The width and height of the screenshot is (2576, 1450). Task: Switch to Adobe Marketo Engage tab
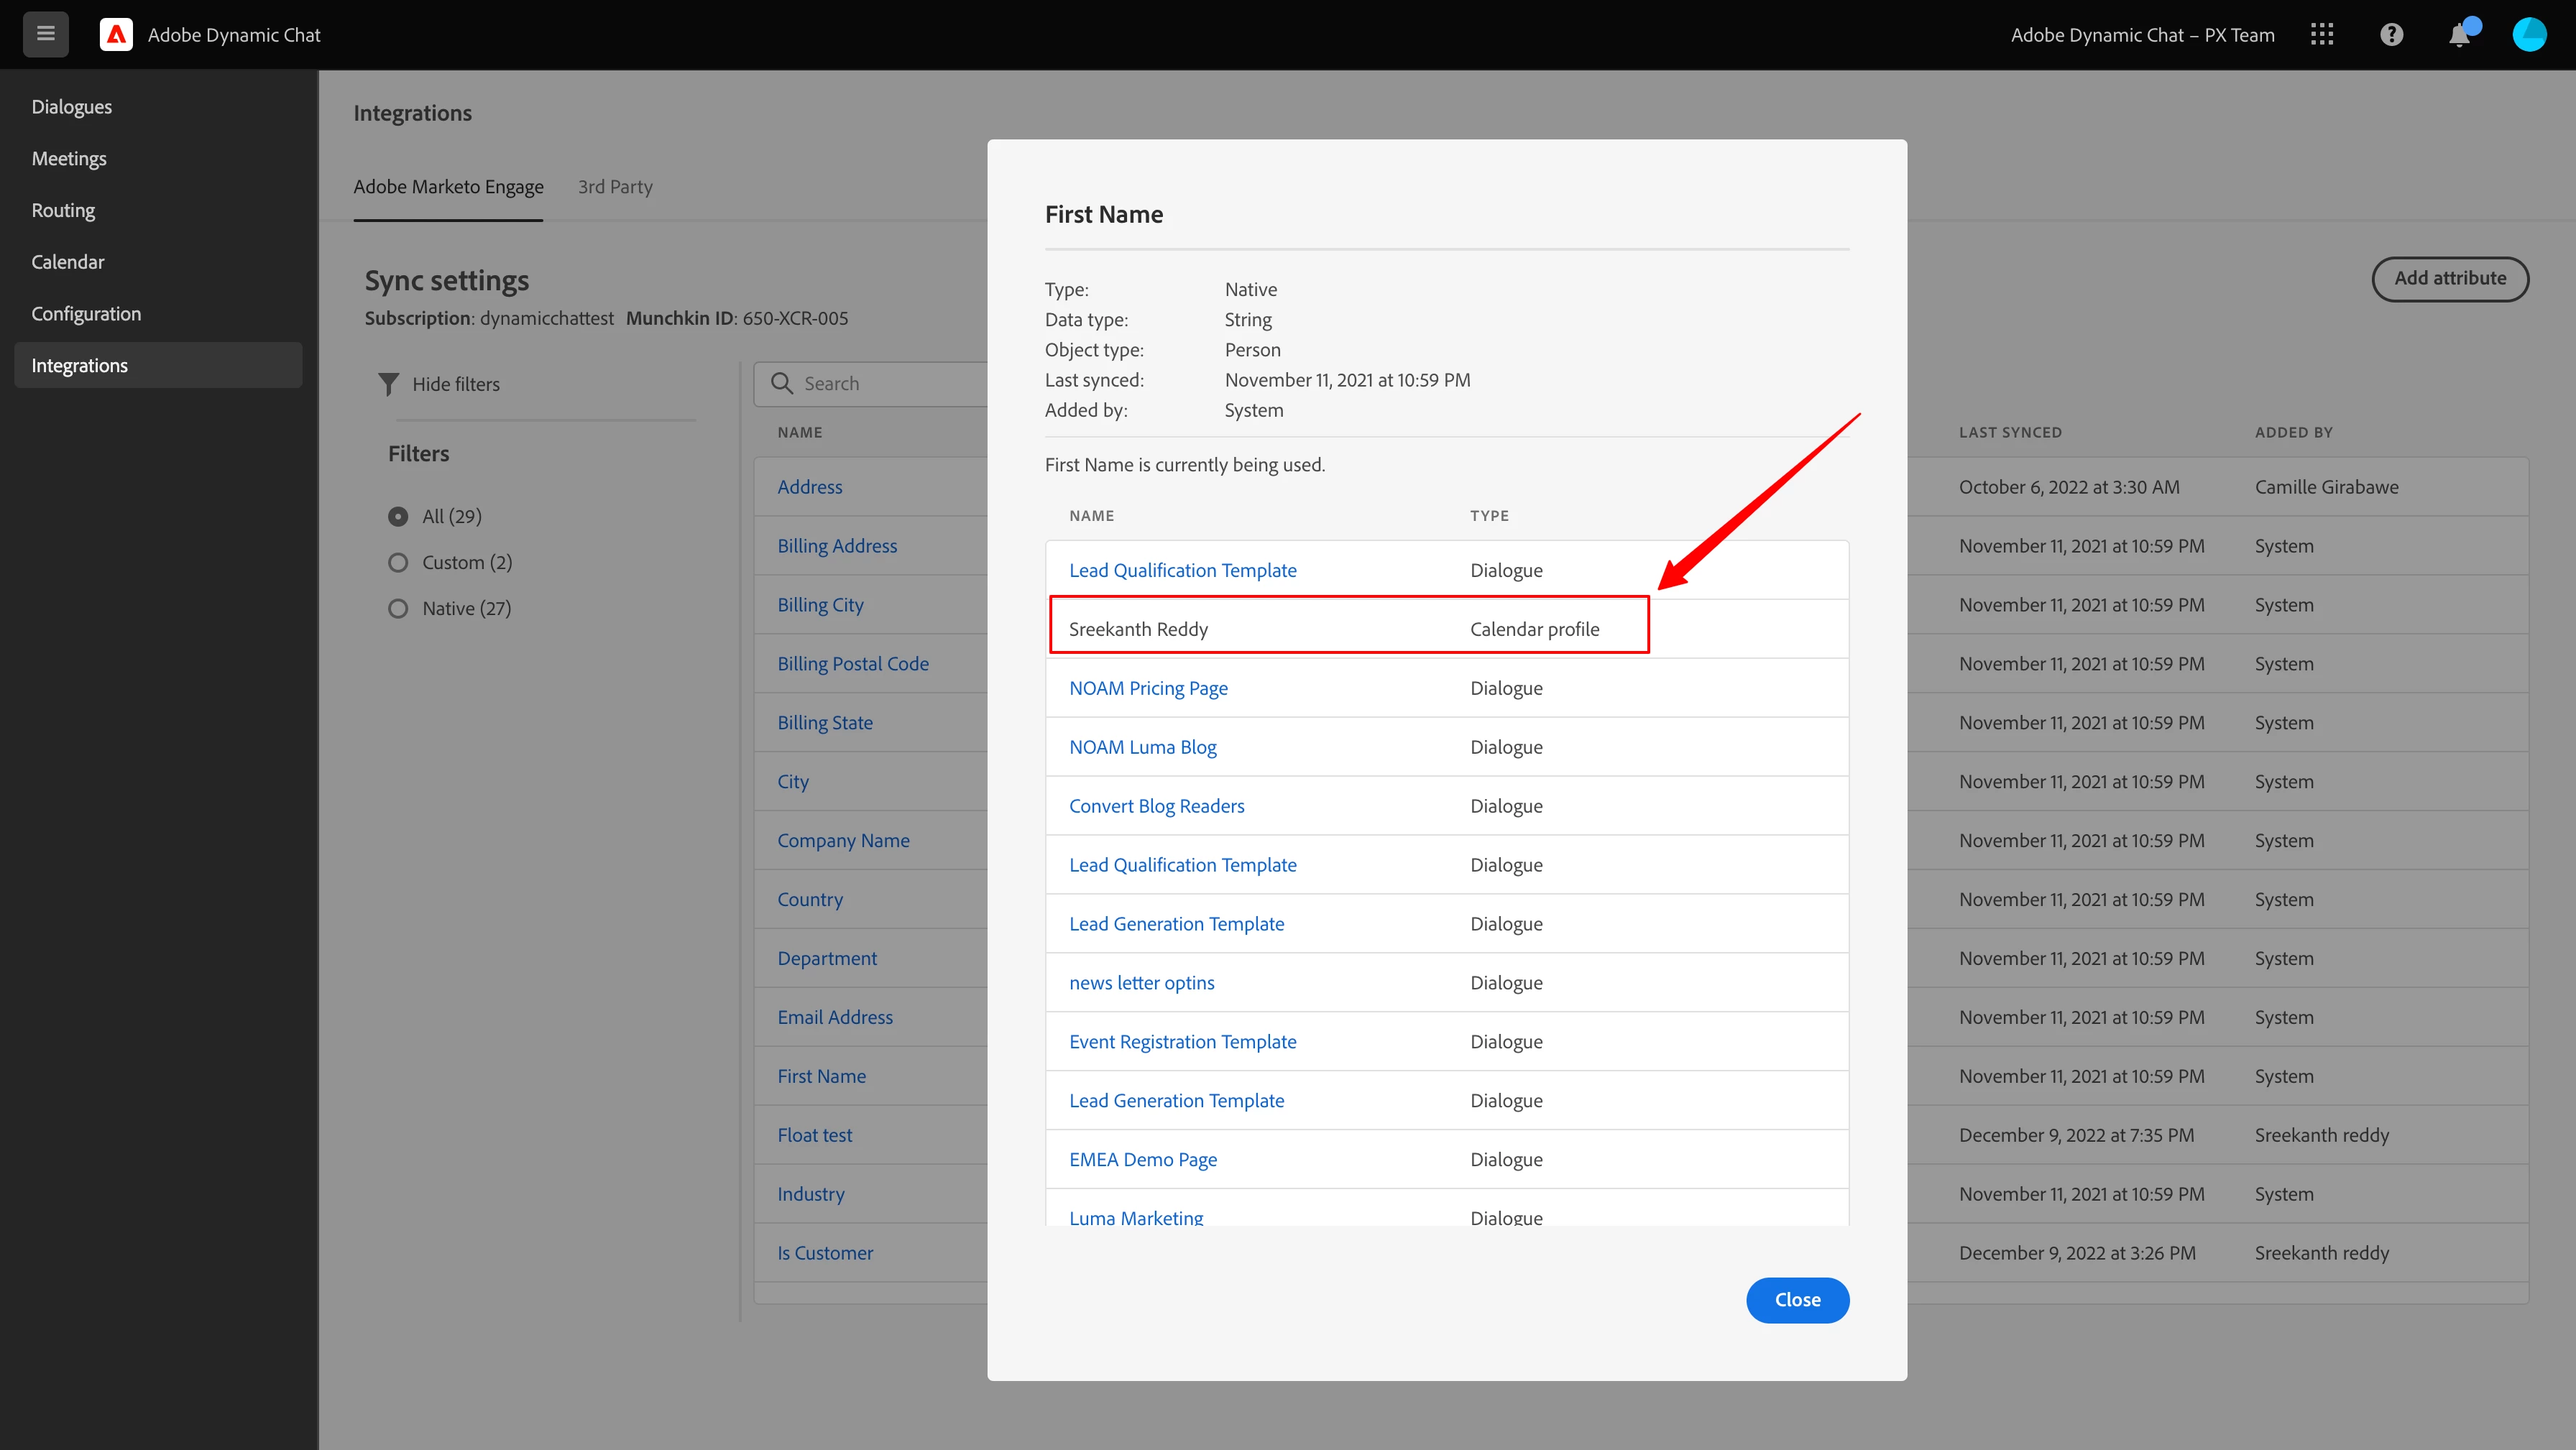click(448, 187)
